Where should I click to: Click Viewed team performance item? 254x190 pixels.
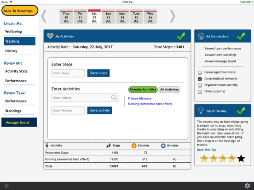(x=223, y=48)
